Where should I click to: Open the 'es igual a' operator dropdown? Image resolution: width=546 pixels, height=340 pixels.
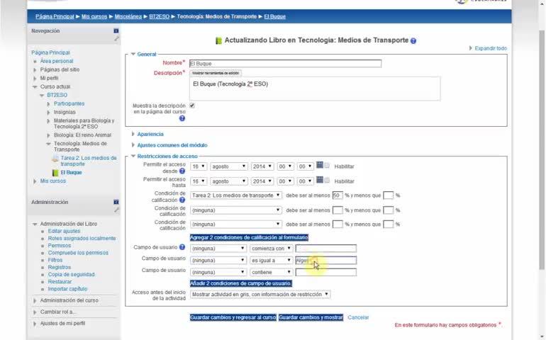(271, 260)
